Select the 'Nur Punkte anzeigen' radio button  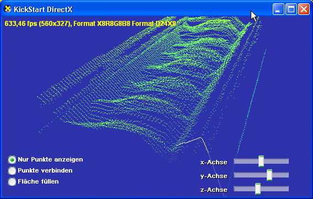12,160
